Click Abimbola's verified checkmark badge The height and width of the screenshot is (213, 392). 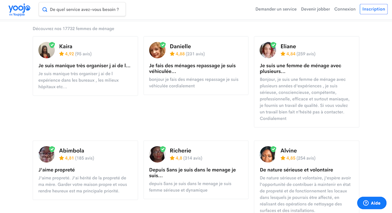pos(52,149)
